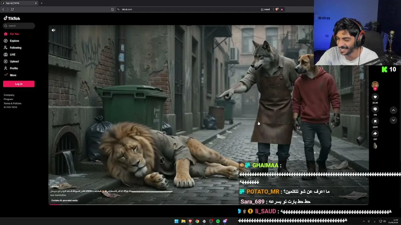Open the video's sound disc thumbnail

tap(375, 146)
